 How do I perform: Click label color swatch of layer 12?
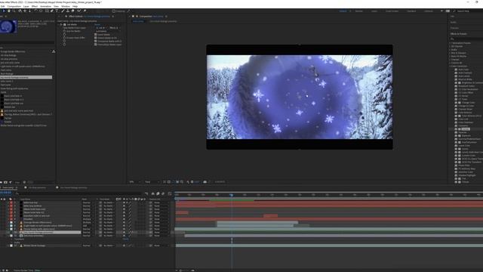[11, 246]
